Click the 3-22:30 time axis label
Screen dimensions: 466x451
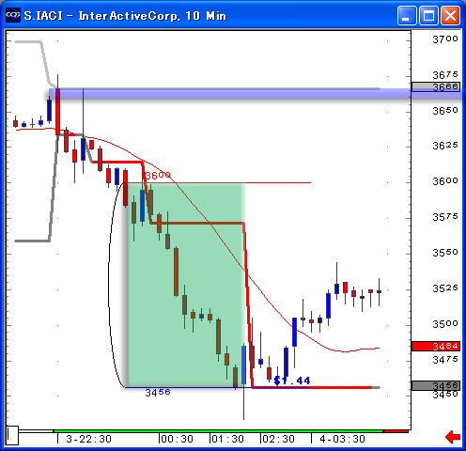89,439
